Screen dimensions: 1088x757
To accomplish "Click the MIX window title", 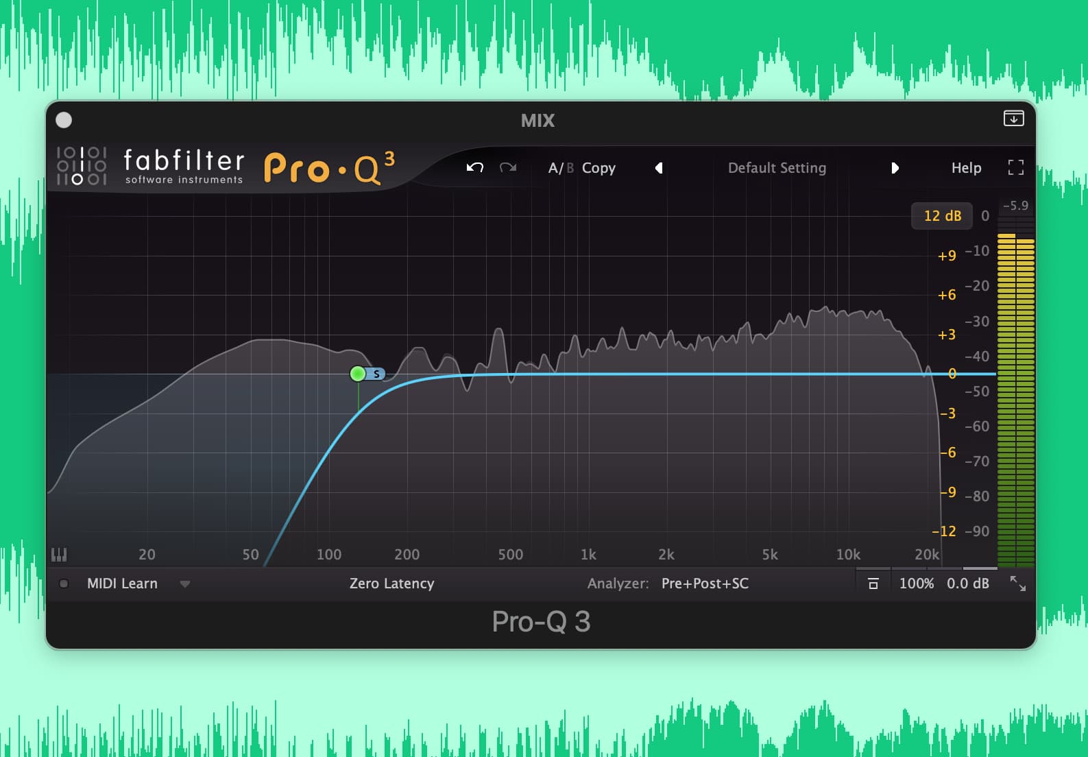I will pos(537,121).
